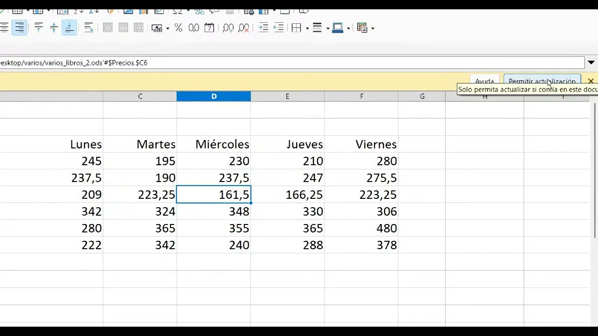This screenshot has height=336, width=598.
Task: Click the split cells icon
Action: tap(139, 28)
